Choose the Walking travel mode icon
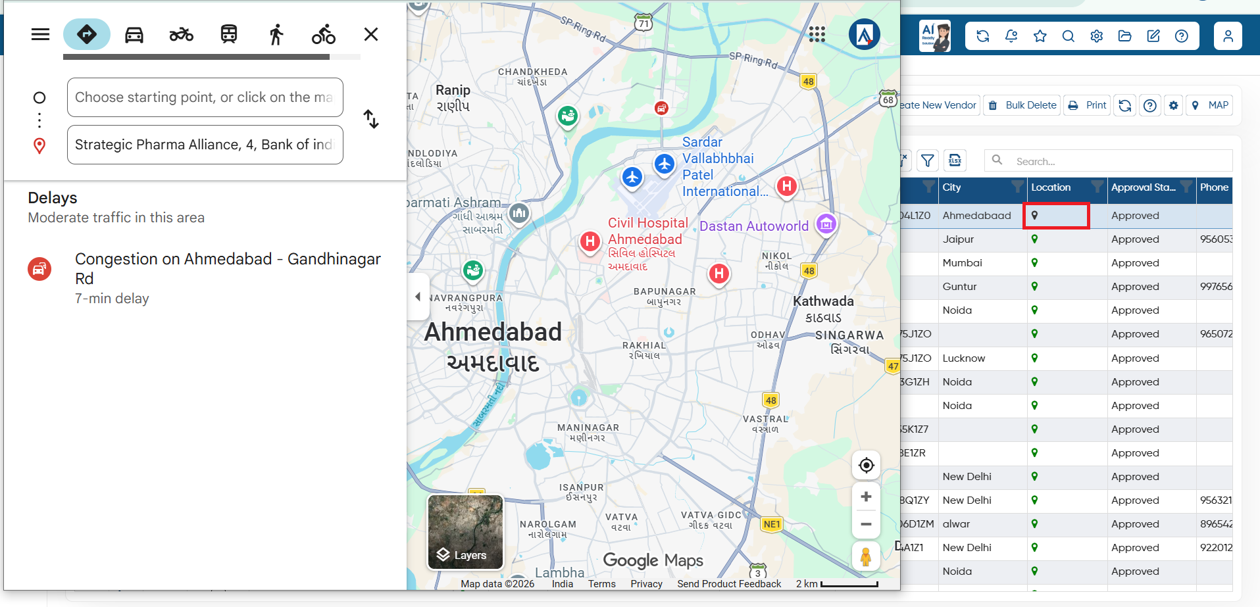This screenshot has width=1260, height=607. 276,34
